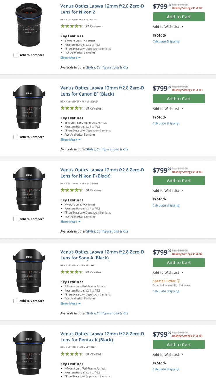Check Add to Compare for Nikon F lens
The width and height of the screenshot is (216, 378).
point(16,219)
